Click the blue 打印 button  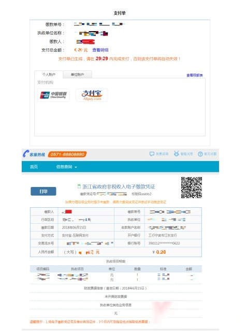(43, 191)
